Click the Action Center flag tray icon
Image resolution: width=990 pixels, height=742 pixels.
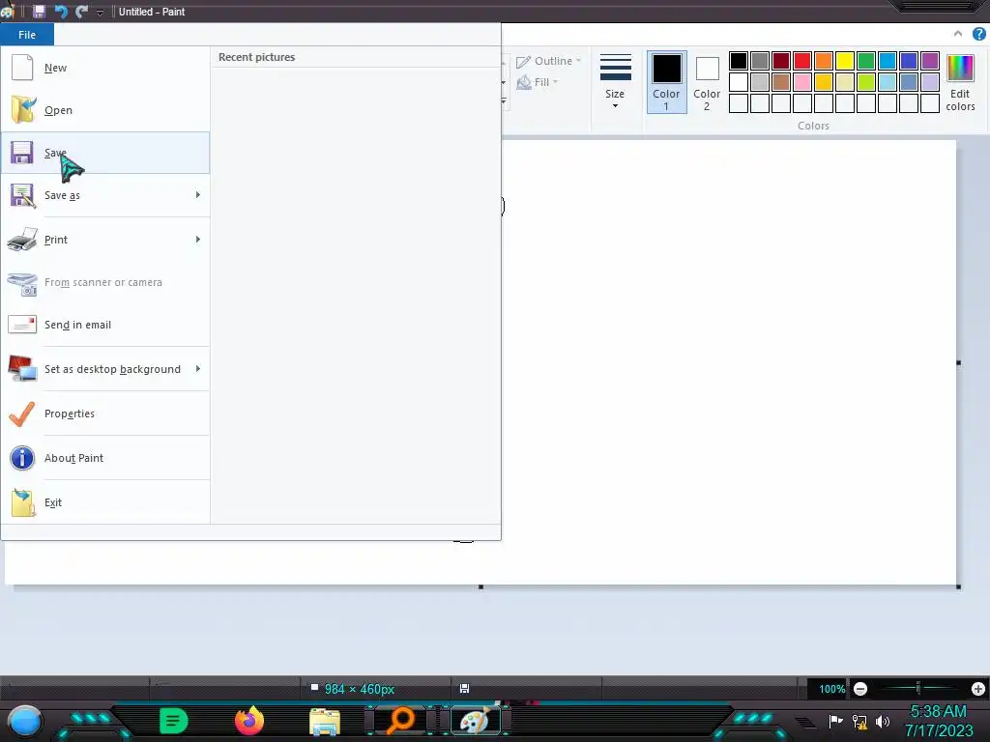click(835, 721)
